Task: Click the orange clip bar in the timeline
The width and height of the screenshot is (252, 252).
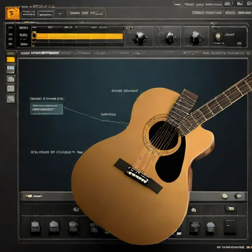Action: coord(79,36)
